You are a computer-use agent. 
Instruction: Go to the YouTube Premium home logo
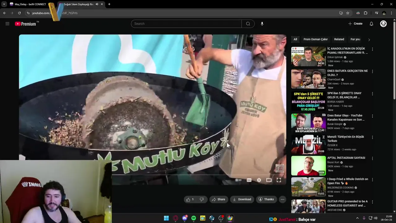coord(26,24)
